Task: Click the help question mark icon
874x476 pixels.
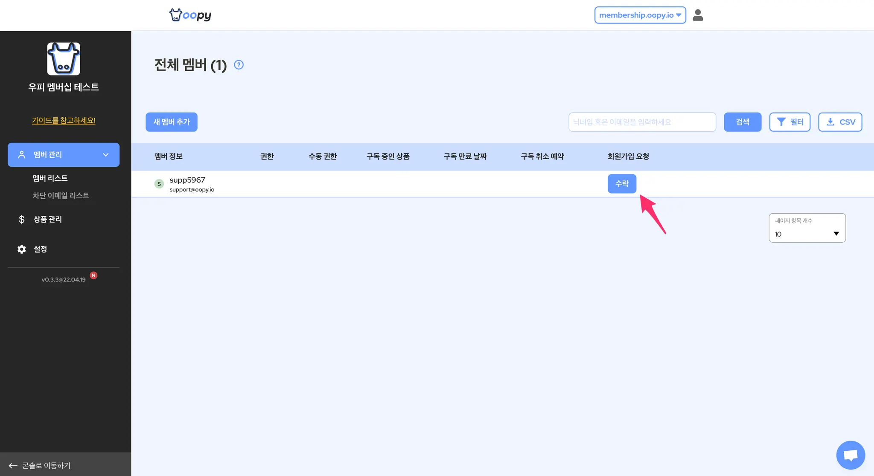Action: 239,65
